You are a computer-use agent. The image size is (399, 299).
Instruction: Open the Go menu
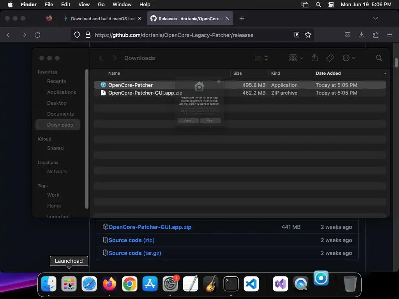[x=101, y=5]
